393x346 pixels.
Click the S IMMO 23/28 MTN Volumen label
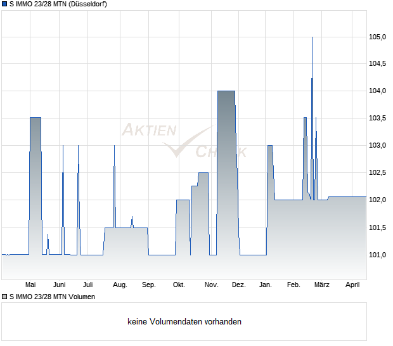click(52, 297)
